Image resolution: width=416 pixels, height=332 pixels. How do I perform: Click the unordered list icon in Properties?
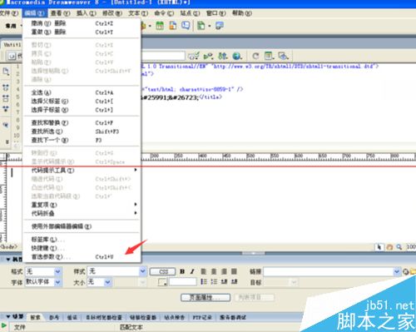click(x=204, y=282)
